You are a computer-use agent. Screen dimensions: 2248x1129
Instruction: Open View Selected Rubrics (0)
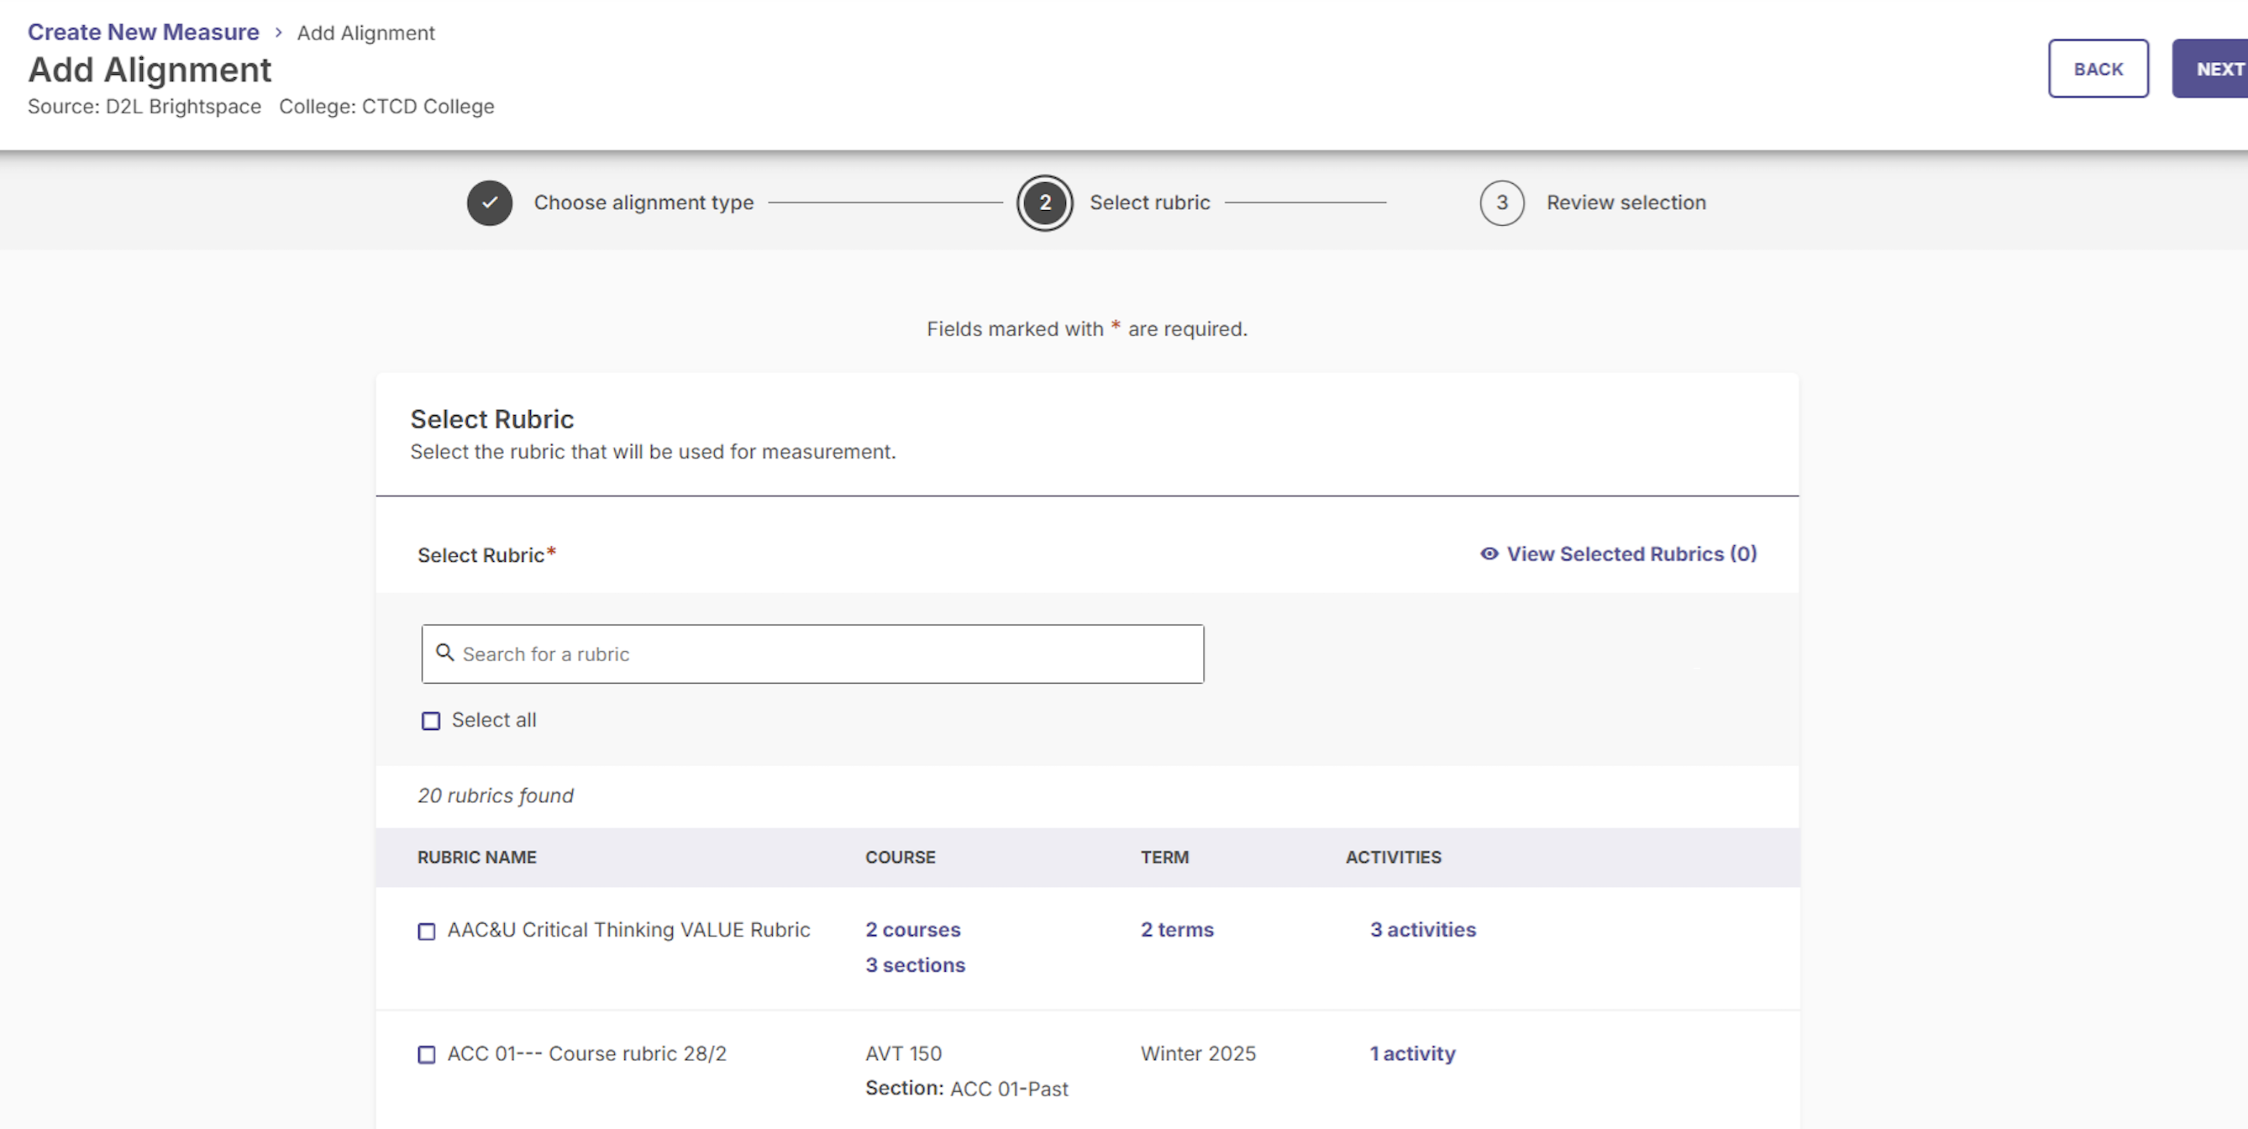1631,554
